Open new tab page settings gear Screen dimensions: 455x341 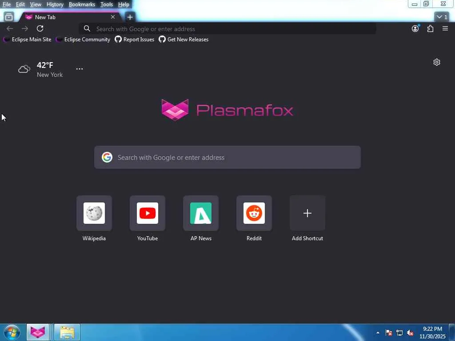point(437,62)
